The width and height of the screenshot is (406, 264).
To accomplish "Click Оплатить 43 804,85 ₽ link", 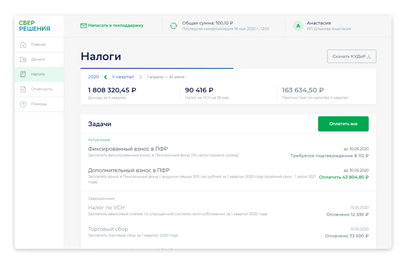I will [343, 177].
